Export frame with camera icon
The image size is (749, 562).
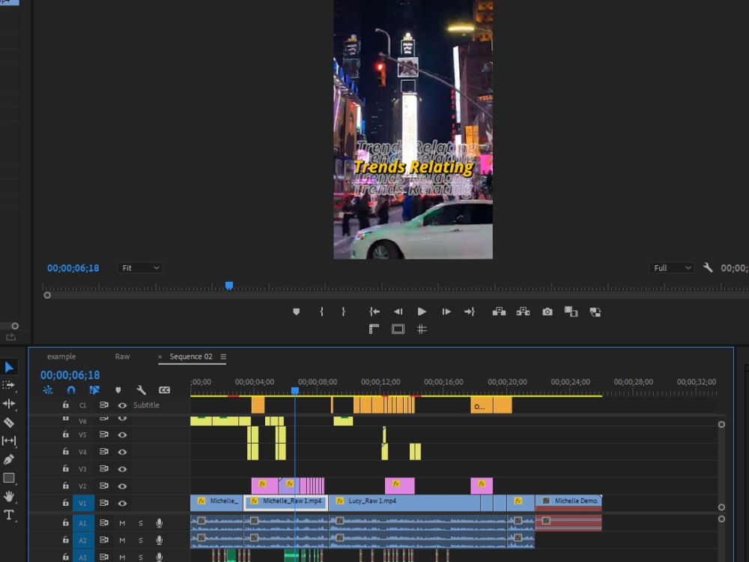click(x=548, y=312)
